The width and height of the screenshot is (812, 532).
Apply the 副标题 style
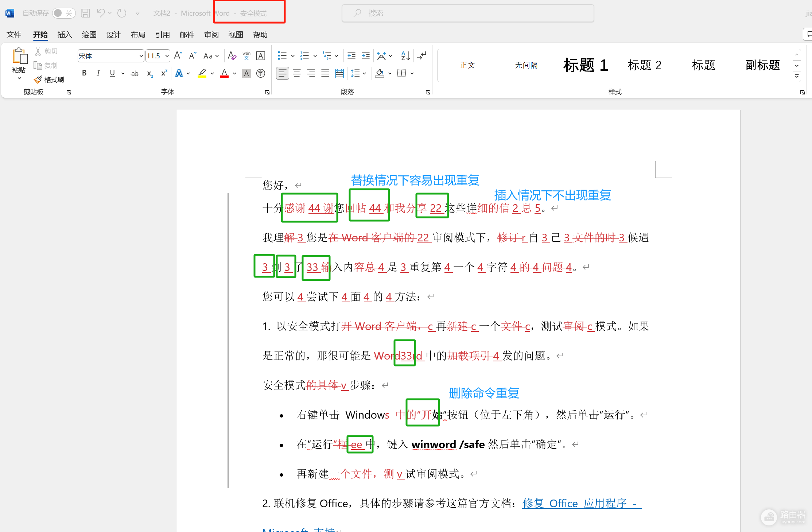click(762, 65)
